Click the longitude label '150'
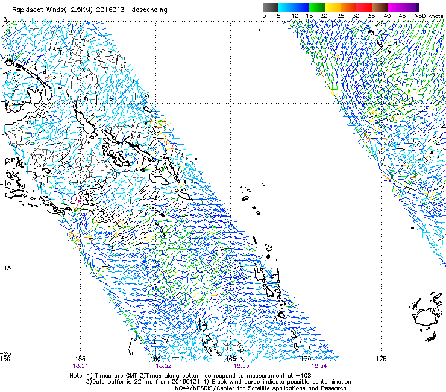Image resolution: width=446 pixels, height=392 pixels. tap(5, 359)
